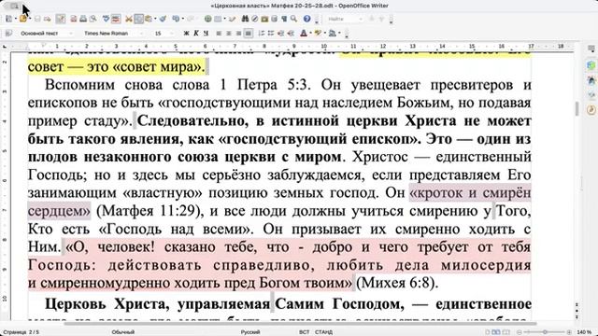
Task: Toggle the Navigator compass icon
Action: coord(255,19)
